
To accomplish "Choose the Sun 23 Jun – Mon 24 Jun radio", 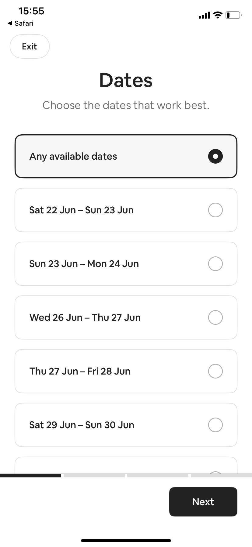I will [x=215, y=264].
